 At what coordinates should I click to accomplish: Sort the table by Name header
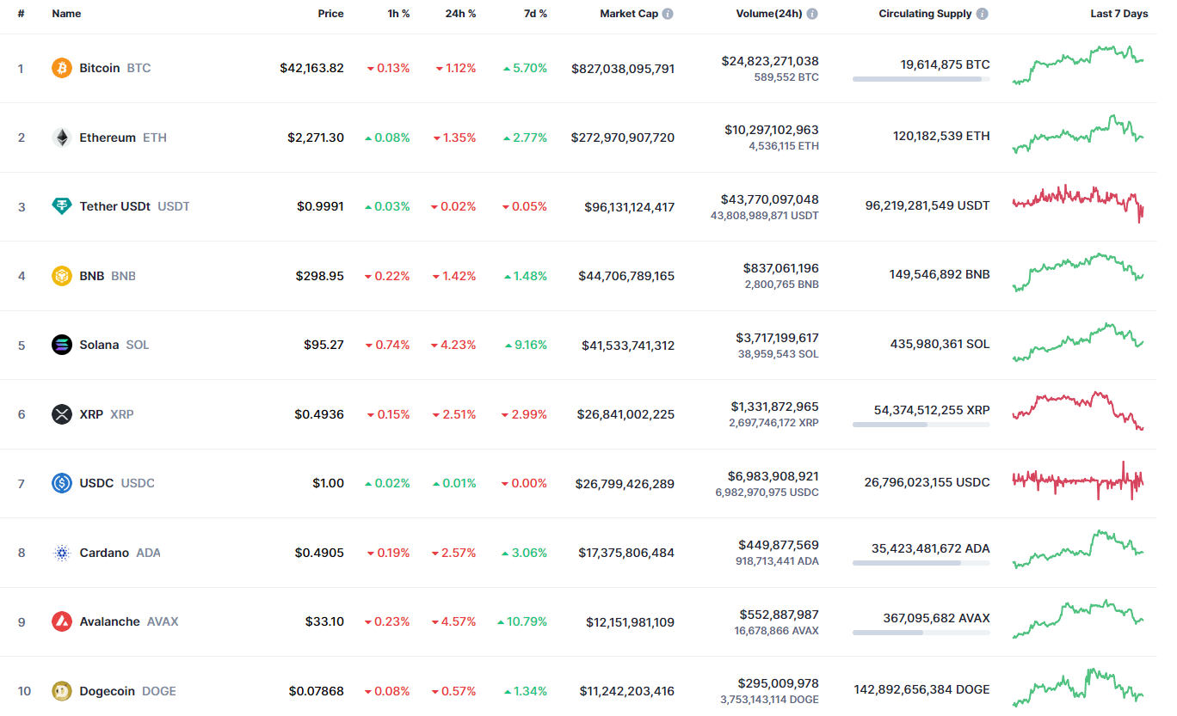pos(66,14)
